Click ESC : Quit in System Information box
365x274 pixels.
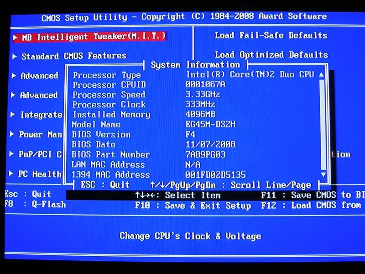tap(105, 185)
